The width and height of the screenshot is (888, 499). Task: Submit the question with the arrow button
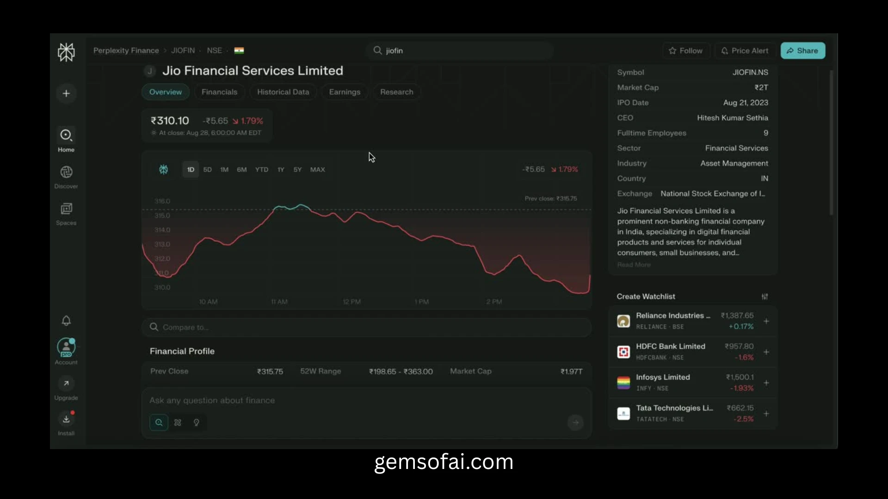575,422
